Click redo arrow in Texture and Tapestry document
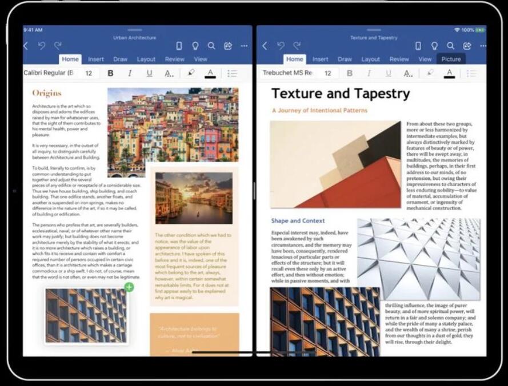This screenshot has width=508, height=386. (x=297, y=46)
